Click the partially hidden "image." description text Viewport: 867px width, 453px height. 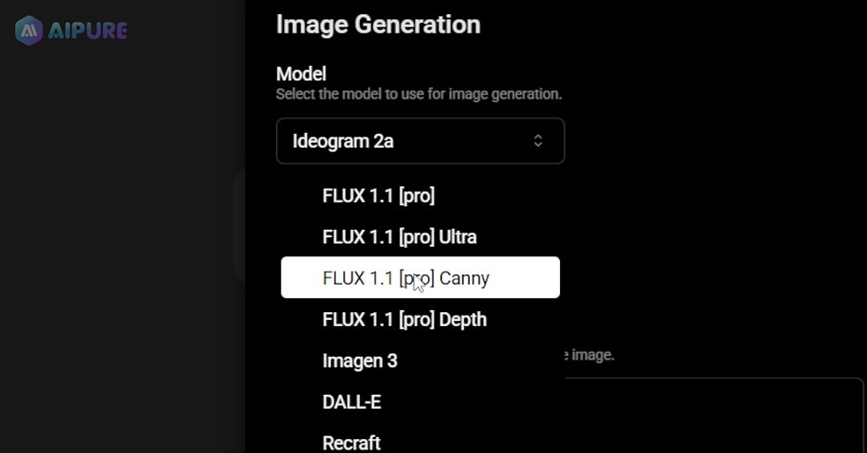(589, 354)
